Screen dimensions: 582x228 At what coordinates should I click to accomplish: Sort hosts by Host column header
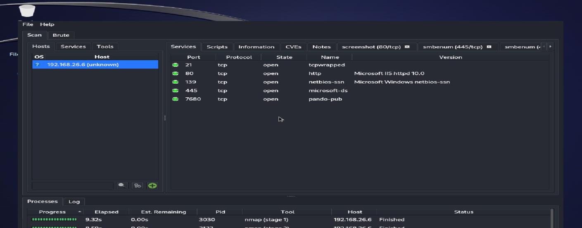102,56
